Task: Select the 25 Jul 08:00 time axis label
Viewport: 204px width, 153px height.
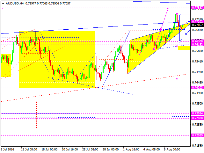Action: 90,149
